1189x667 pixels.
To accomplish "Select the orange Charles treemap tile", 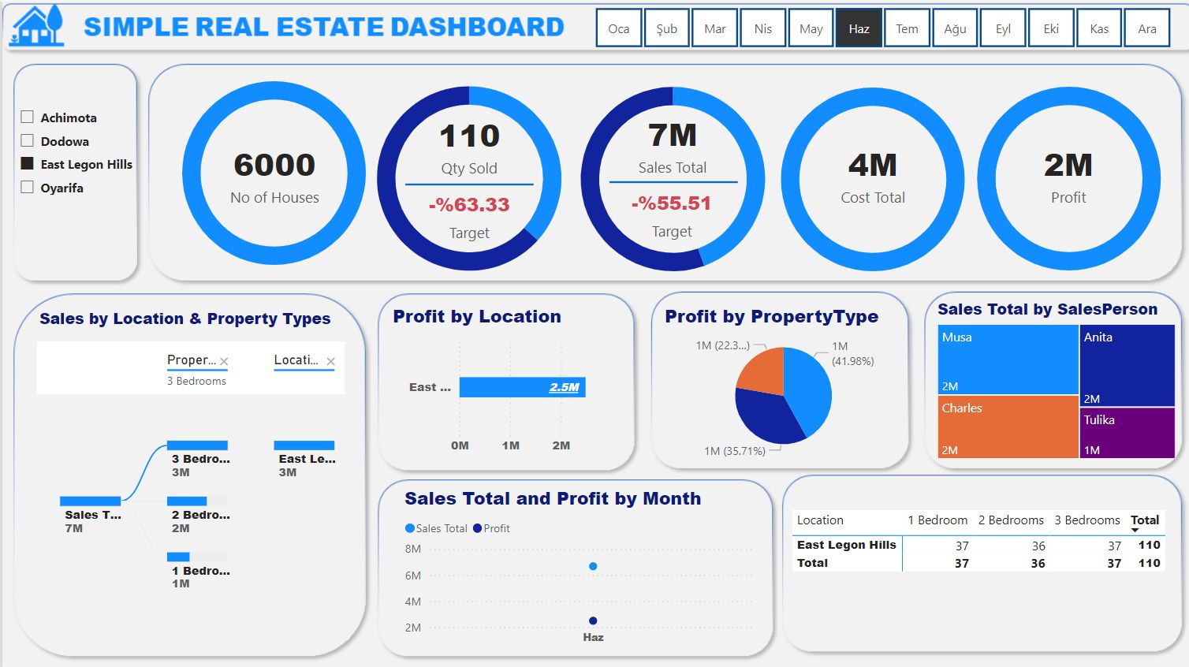I will (1007, 427).
